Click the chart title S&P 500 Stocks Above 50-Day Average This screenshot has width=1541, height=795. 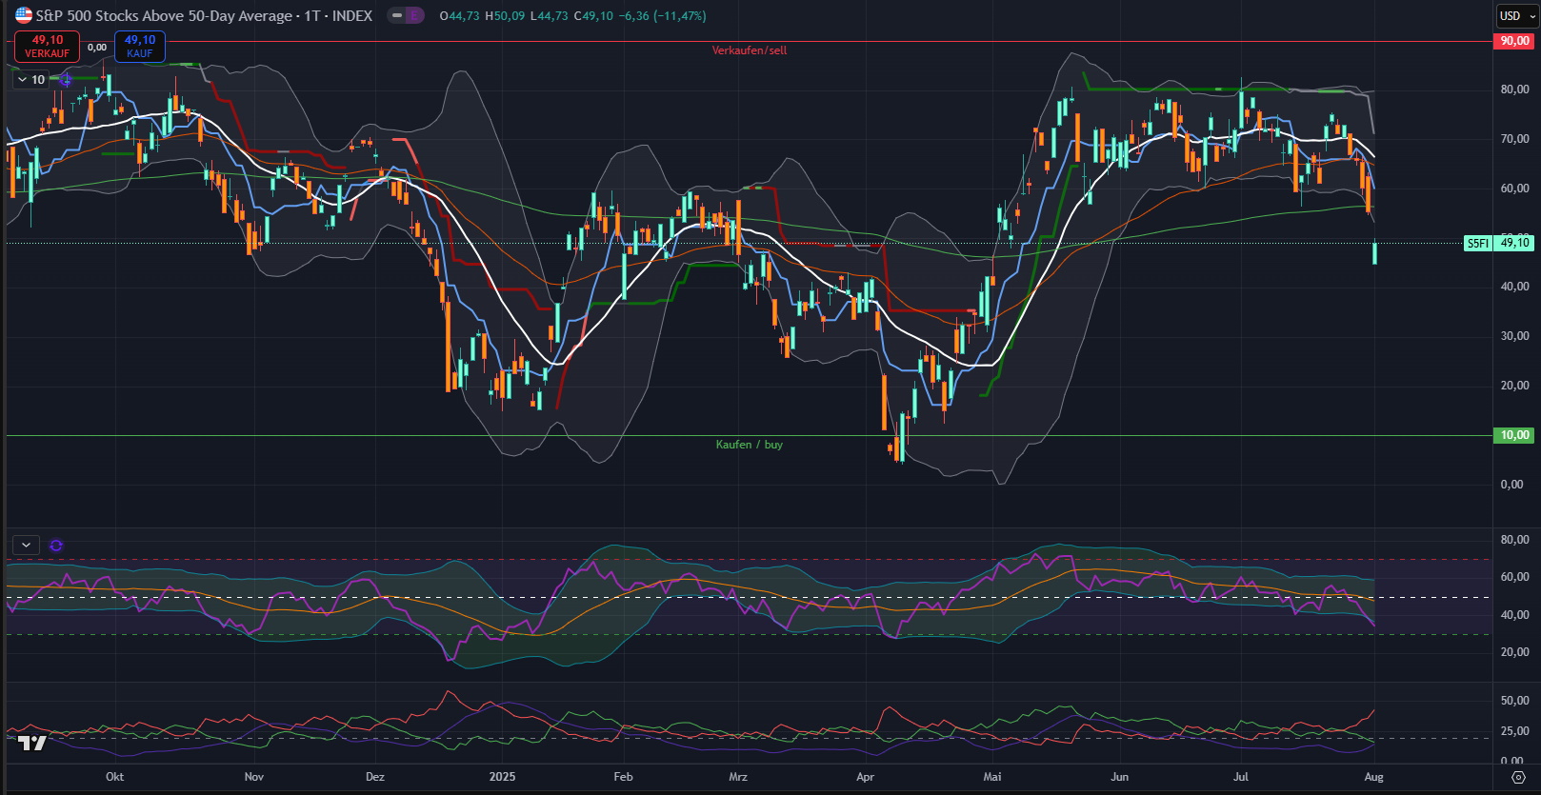pos(164,15)
